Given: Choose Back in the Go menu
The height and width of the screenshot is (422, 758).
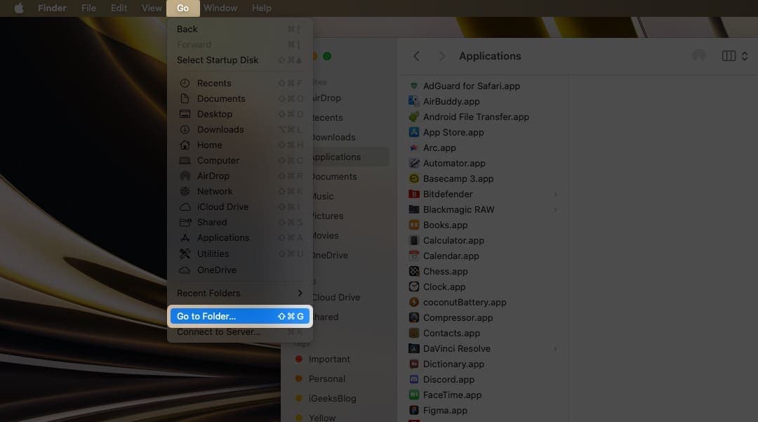Looking at the screenshot, I should (x=240, y=29).
